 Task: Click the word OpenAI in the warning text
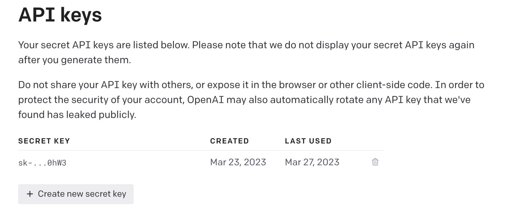point(205,100)
